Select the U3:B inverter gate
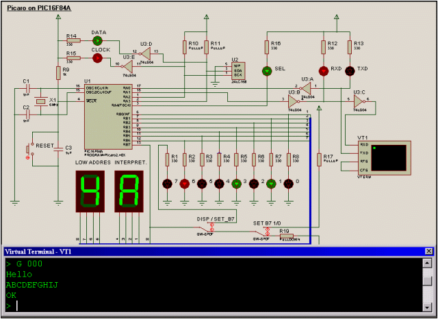438x319 pixels. tap(294, 102)
